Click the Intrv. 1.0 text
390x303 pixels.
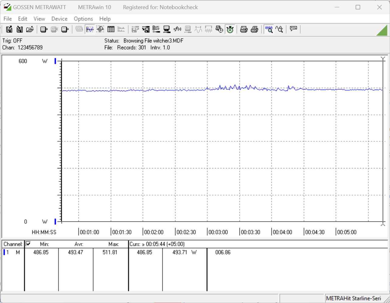tap(160, 47)
